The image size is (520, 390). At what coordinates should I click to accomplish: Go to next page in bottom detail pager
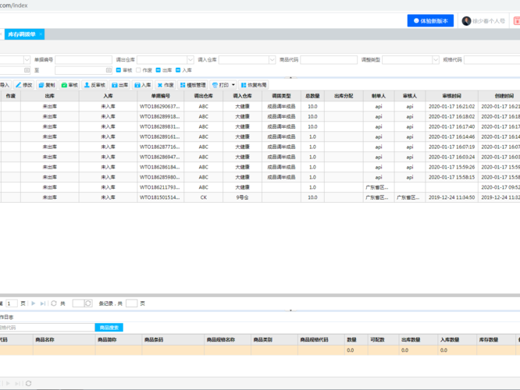pos(8,384)
